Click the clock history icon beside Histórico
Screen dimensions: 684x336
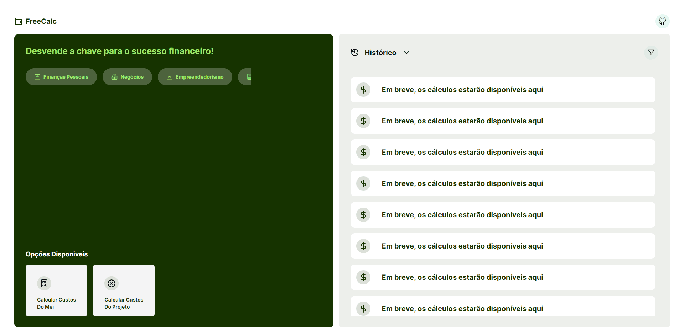pyautogui.click(x=355, y=52)
